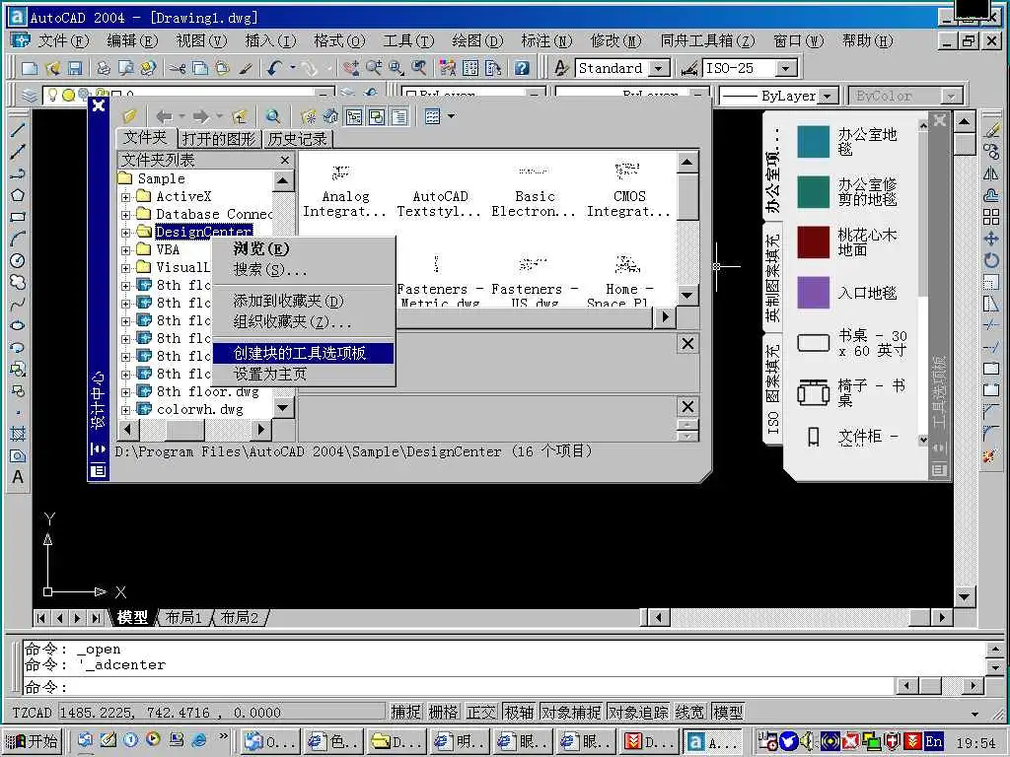Click the Layer Properties Manager icon
This screenshot has height=757, width=1010.
click(29, 96)
